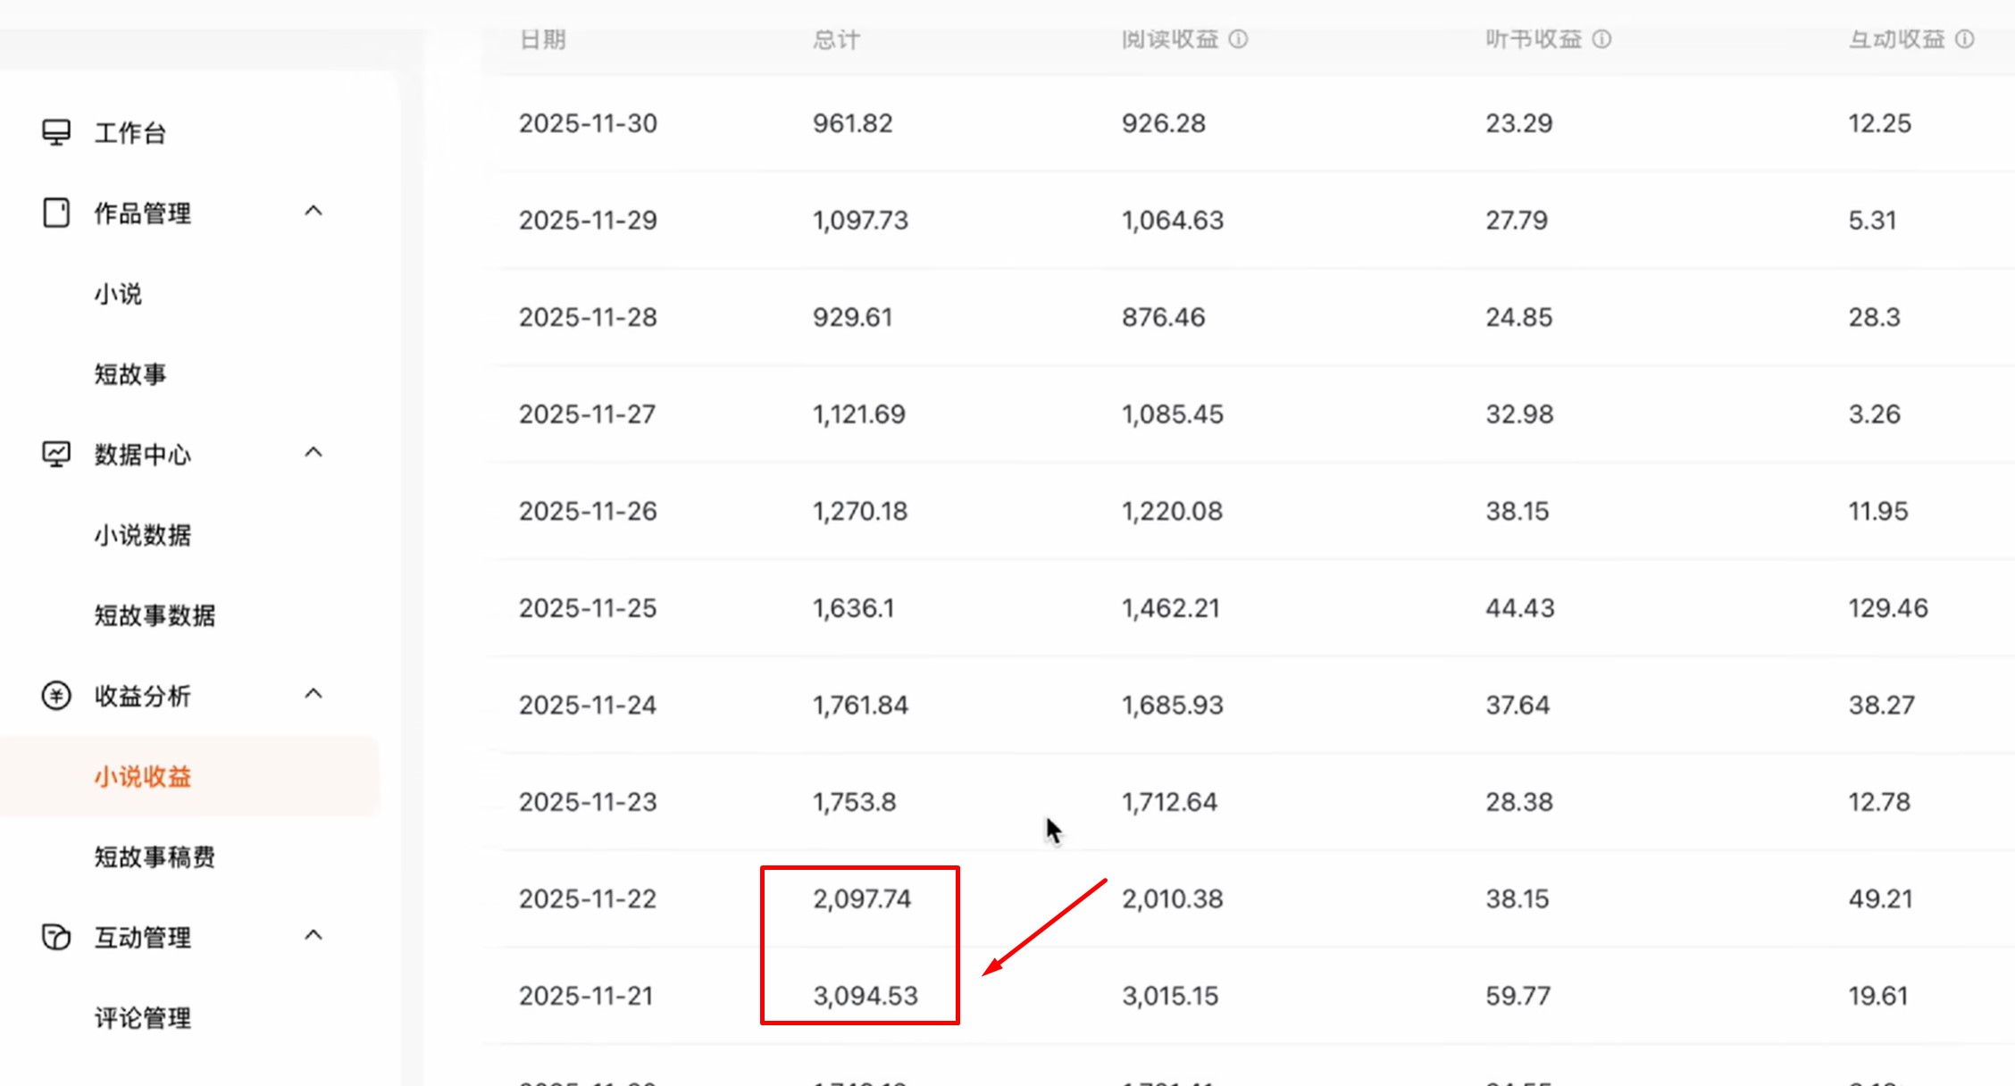Click the 数据中心 chart icon

(56, 454)
